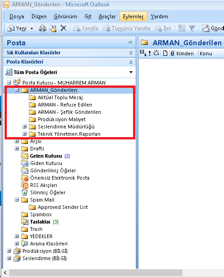The image size is (224, 277).
Task: Select the Spambox folder
Action: 41,214
